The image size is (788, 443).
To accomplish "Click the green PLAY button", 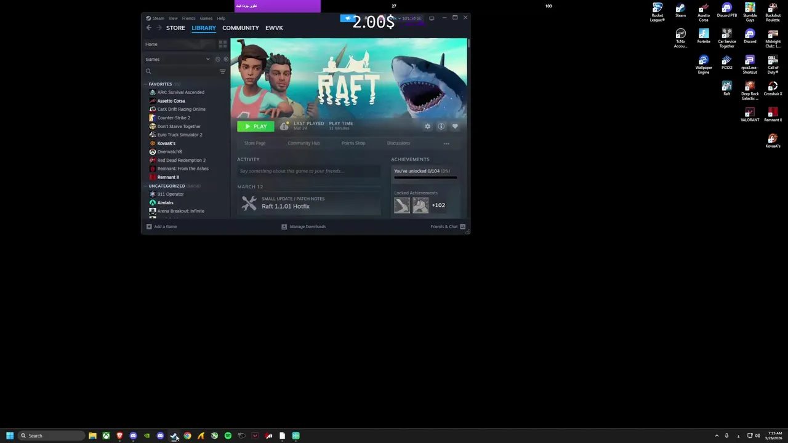I will coord(255,126).
